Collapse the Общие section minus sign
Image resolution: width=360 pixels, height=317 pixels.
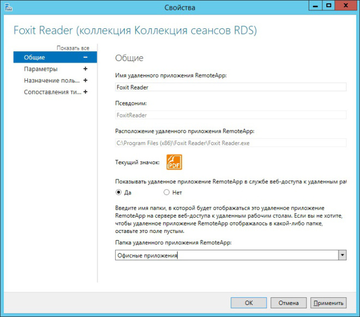point(85,57)
